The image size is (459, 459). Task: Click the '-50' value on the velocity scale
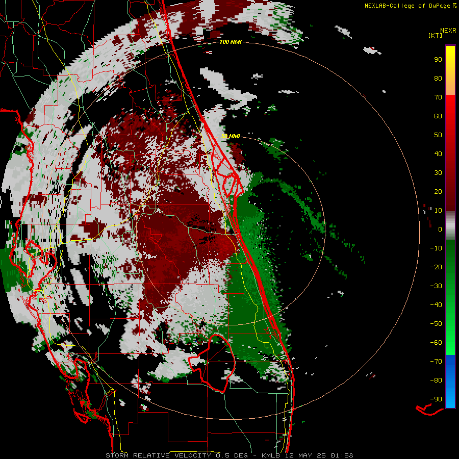click(436, 324)
